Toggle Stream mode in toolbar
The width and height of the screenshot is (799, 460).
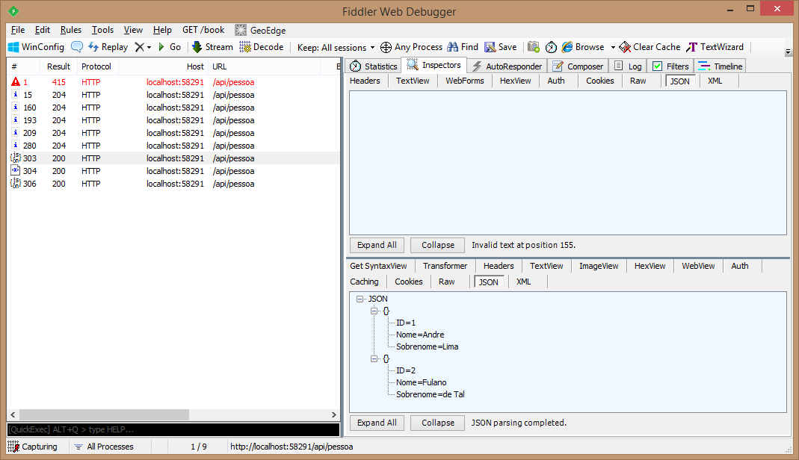[212, 47]
